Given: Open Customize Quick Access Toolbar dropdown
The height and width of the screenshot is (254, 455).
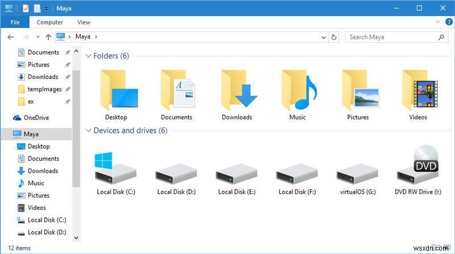Looking at the screenshot, I should [47, 9].
